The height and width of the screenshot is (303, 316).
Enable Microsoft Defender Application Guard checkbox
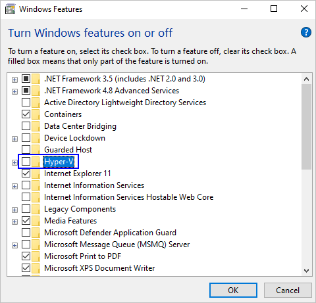tap(26, 233)
